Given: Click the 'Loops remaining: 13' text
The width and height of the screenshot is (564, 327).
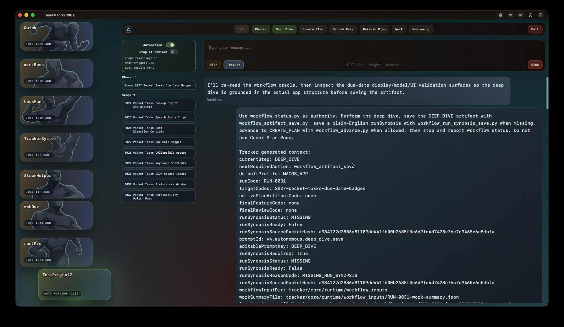Looking at the screenshot, I should 141,58.
